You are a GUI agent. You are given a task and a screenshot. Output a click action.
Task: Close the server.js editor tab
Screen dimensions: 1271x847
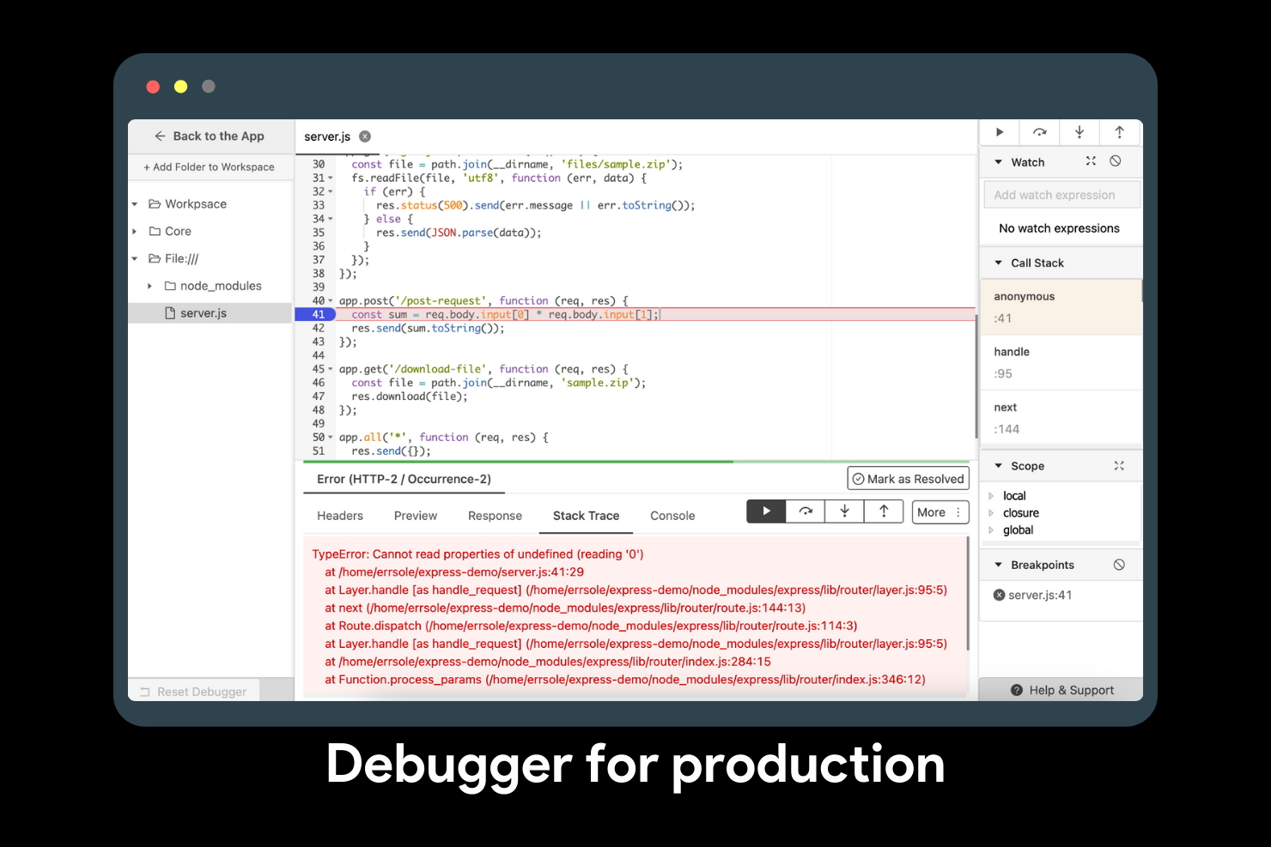(x=365, y=136)
